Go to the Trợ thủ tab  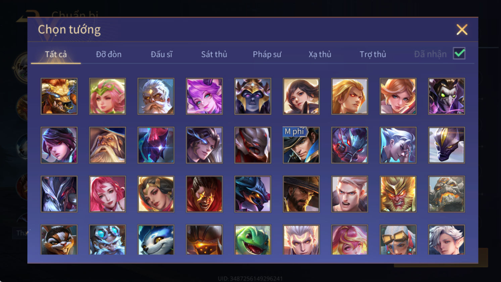pyautogui.click(x=373, y=54)
